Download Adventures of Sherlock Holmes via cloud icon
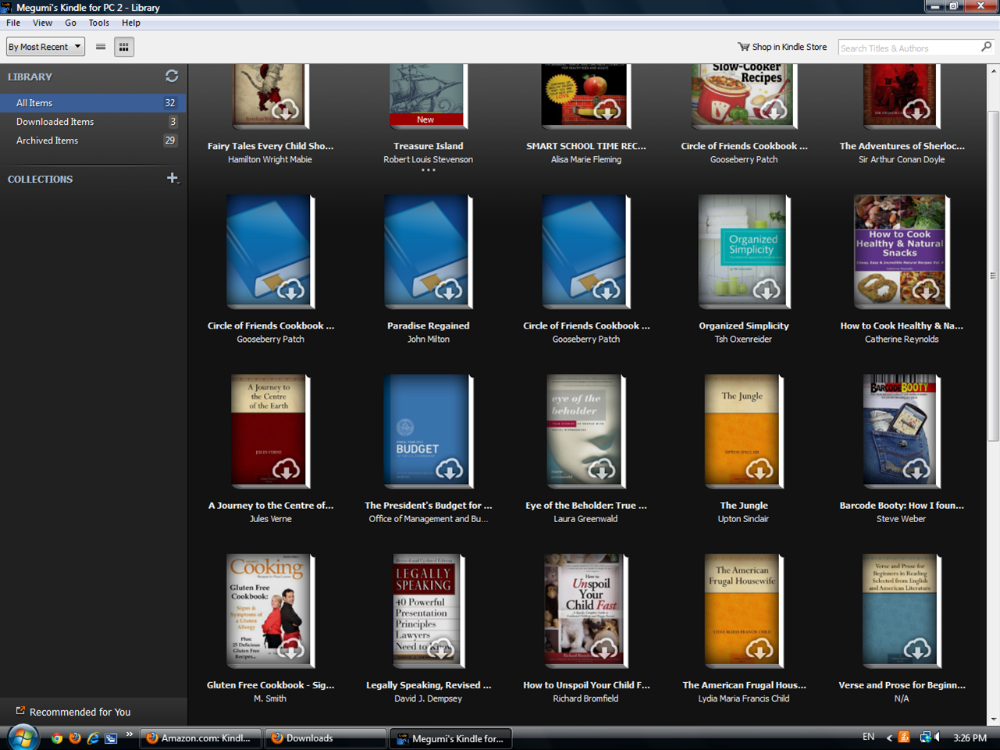Screen dimensions: 1000x750 coord(916,110)
